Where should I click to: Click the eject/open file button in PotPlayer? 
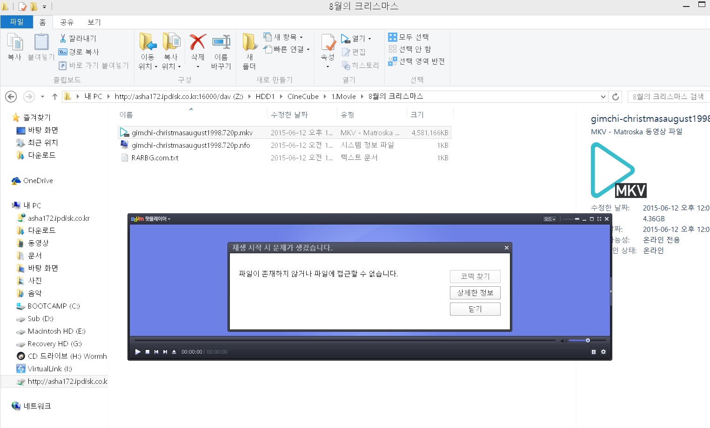(x=174, y=352)
